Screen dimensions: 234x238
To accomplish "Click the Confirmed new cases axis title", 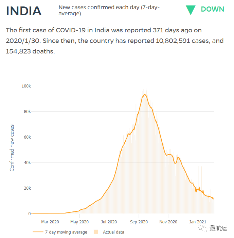I will click(x=12, y=148).
